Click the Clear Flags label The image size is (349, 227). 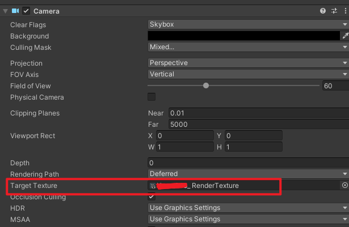[28, 25]
